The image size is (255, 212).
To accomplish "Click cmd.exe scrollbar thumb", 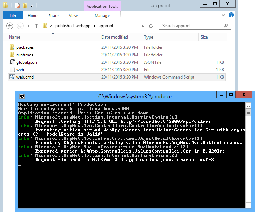I will tap(248, 112).
